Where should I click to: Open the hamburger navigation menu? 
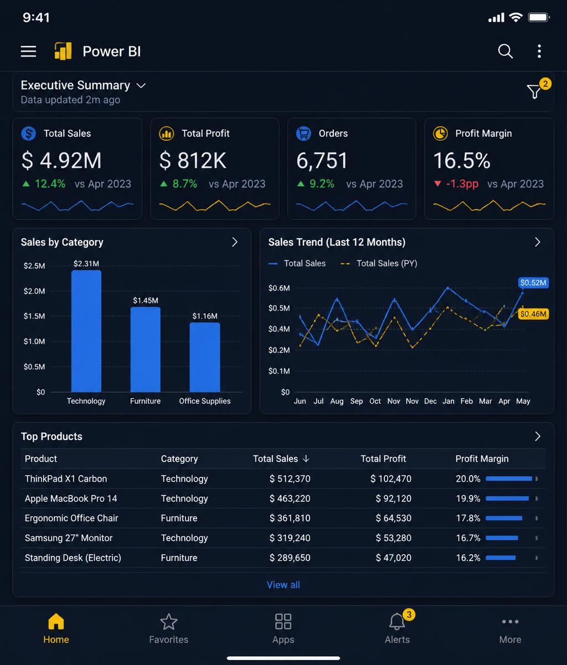pyautogui.click(x=28, y=52)
